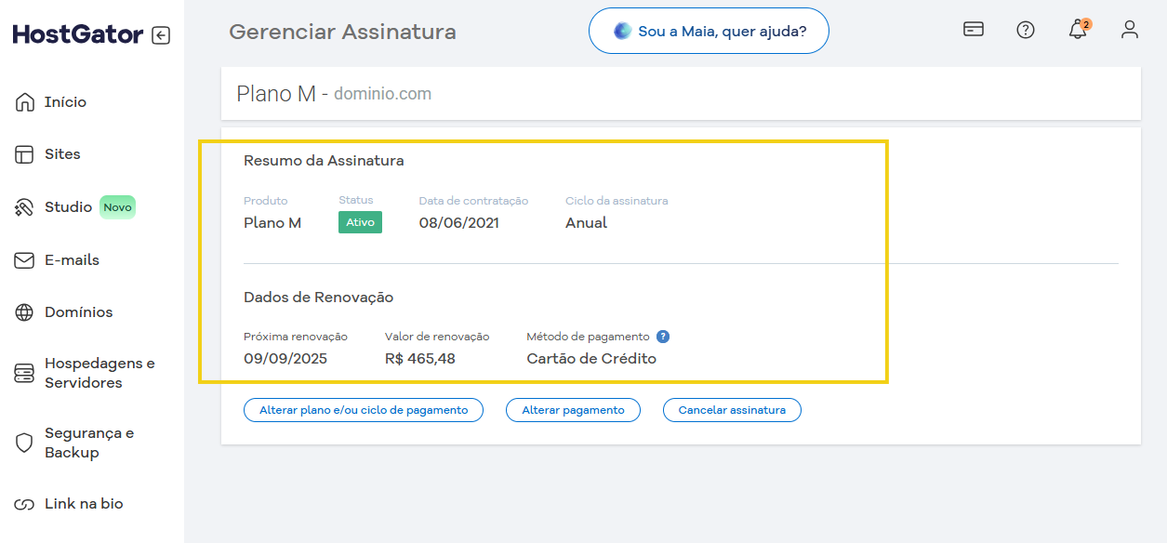Image resolution: width=1167 pixels, height=543 pixels.
Task: Open Studio in the sidebar
Action: [68, 207]
